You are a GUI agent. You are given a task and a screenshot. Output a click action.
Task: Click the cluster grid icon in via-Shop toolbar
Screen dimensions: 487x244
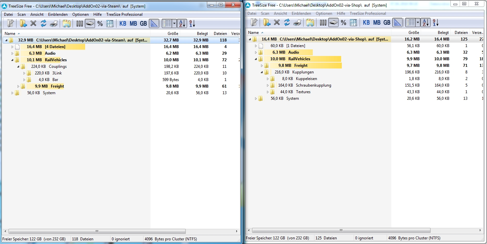(x=353, y=22)
